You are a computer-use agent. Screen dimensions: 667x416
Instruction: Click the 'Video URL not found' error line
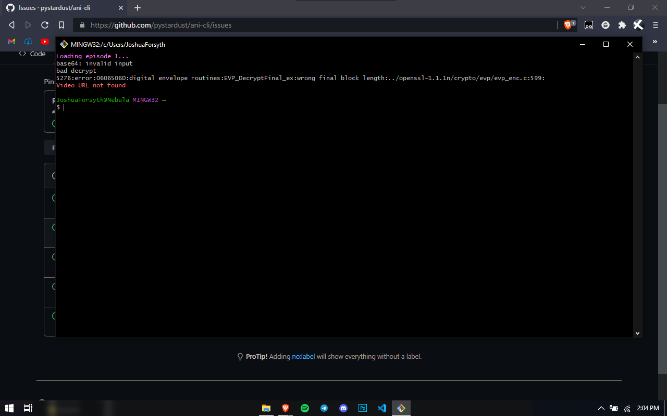pos(91,85)
